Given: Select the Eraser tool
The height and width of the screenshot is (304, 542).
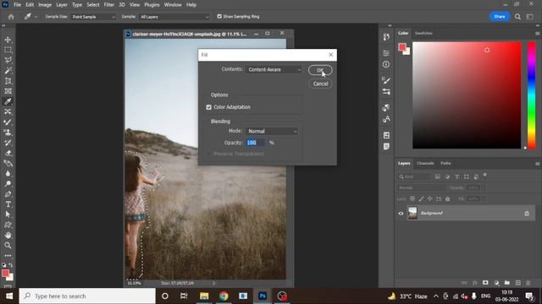Looking at the screenshot, I should pyautogui.click(x=8, y=153).
